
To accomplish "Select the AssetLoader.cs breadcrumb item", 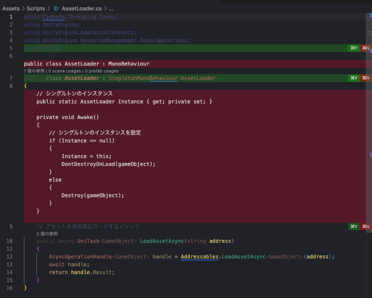I will coord(82,9).
